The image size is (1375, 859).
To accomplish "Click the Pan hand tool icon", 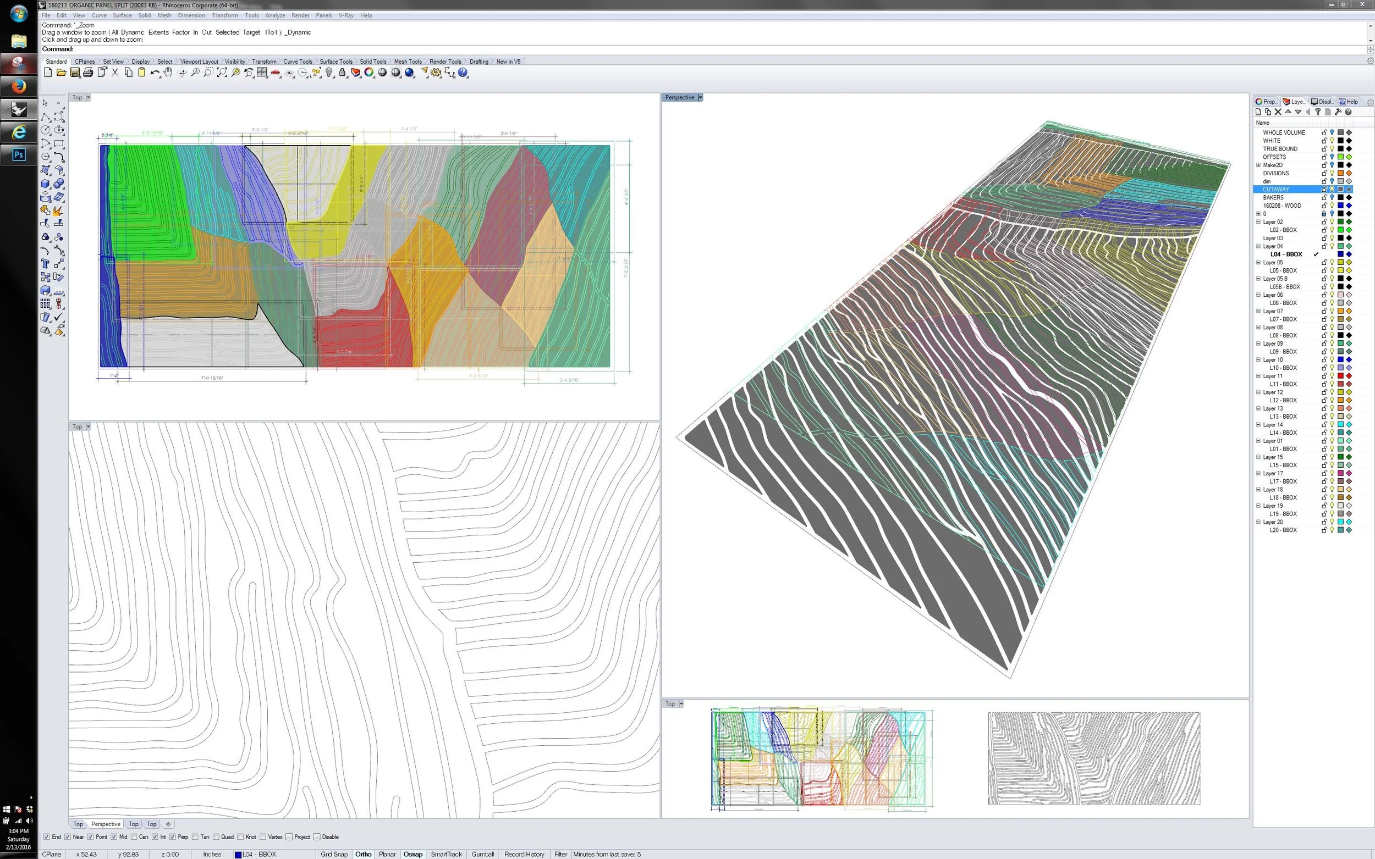I will [168, 73].
